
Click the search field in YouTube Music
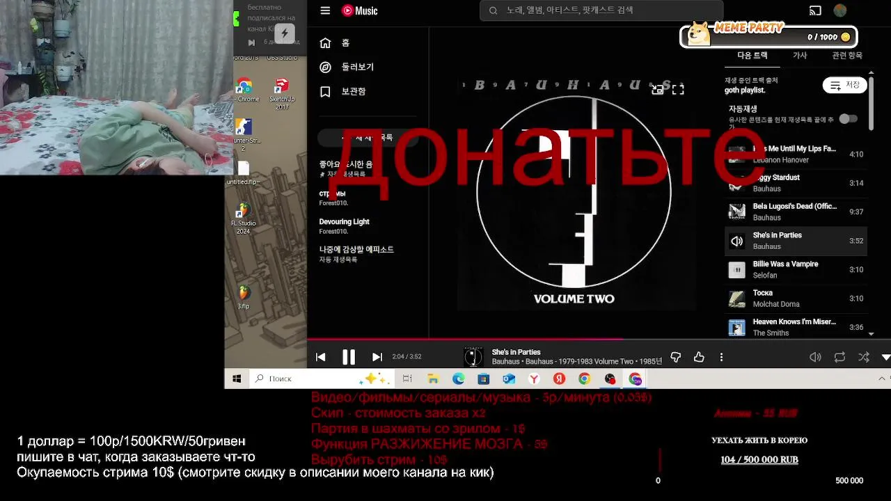point(601,10)
